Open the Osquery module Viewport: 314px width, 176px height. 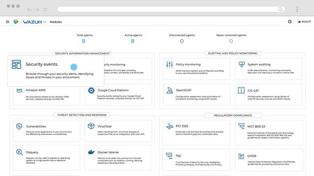[47, 157]
